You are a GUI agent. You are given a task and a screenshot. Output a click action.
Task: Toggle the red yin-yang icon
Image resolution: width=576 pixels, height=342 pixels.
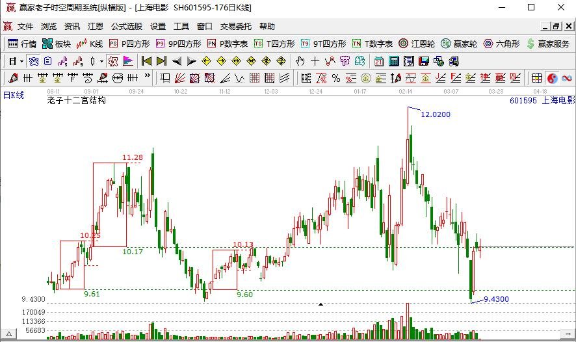pyautogui.click(x=552, y=78)
